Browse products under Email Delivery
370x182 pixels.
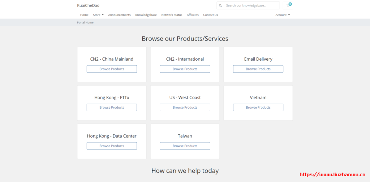coord(258,69)
